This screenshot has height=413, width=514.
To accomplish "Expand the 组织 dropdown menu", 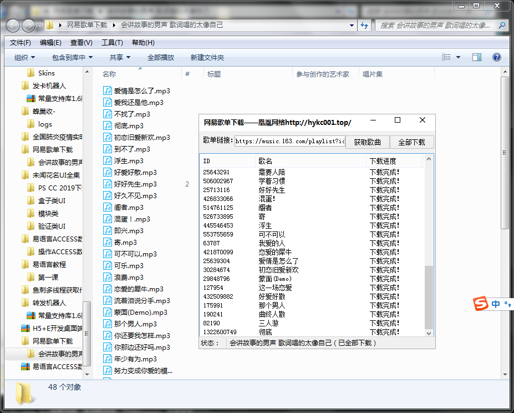I will (x=24, y=57).
